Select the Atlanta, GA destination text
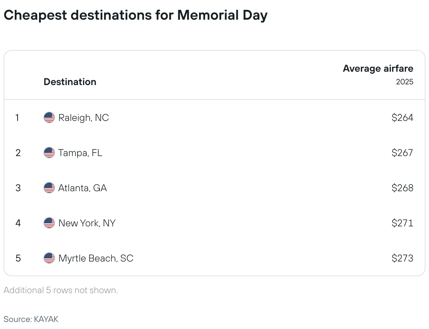This screenshot has width=429, height=329. pyautogui.click(x=83, y=188)
